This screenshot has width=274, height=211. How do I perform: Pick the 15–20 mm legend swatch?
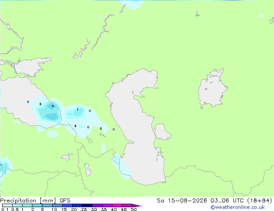click(67, 205)
